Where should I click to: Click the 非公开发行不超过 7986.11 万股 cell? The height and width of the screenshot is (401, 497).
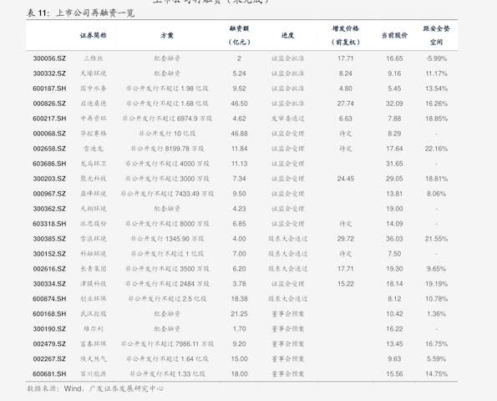tap(167, 344)
